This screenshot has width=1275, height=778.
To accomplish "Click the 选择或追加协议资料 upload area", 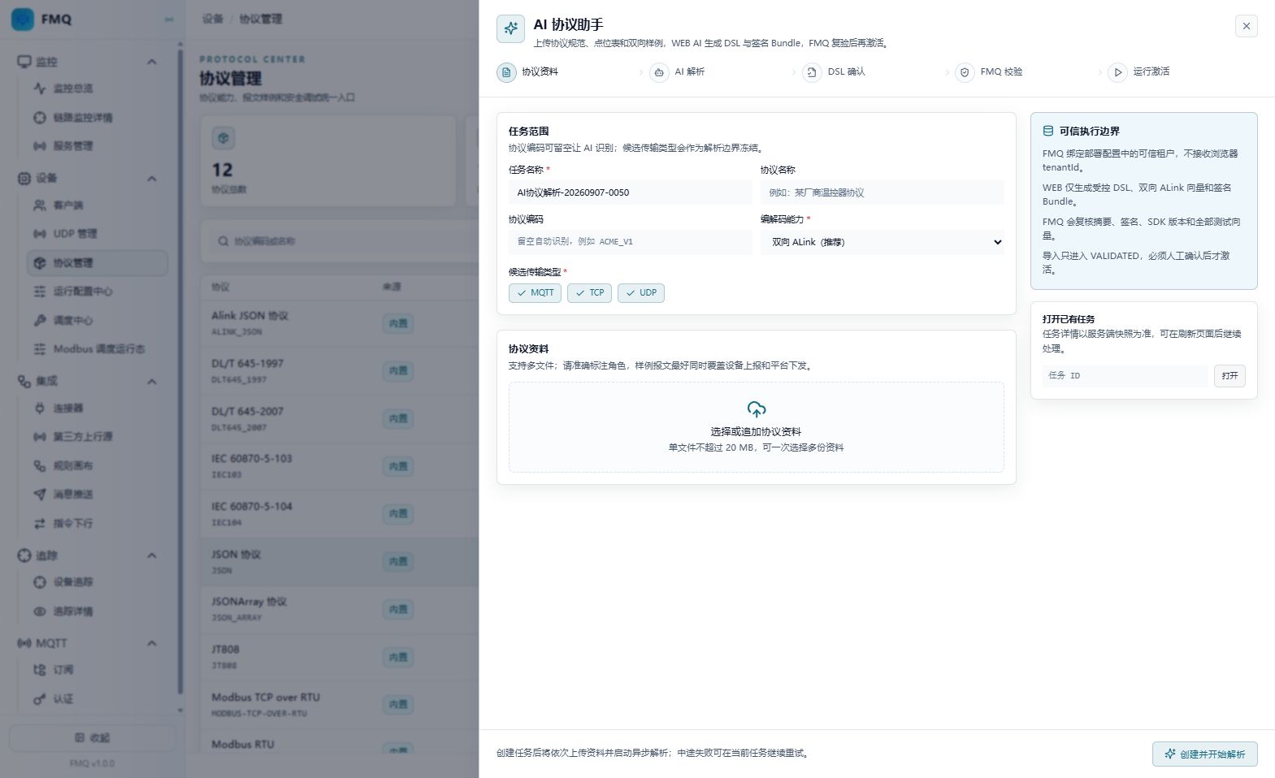I will click(756, 427).
